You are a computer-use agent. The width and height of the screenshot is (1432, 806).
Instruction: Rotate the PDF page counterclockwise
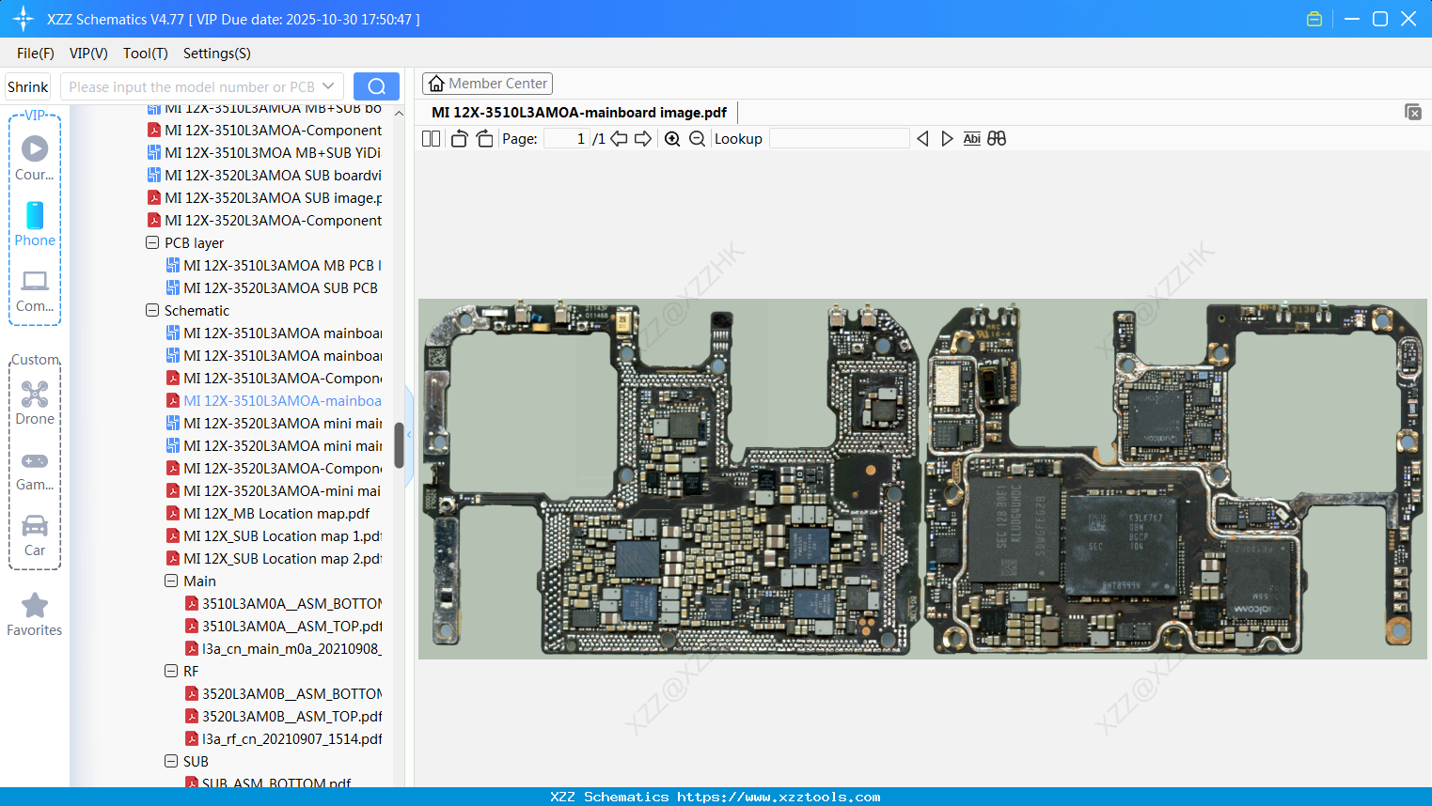(458, 138)
